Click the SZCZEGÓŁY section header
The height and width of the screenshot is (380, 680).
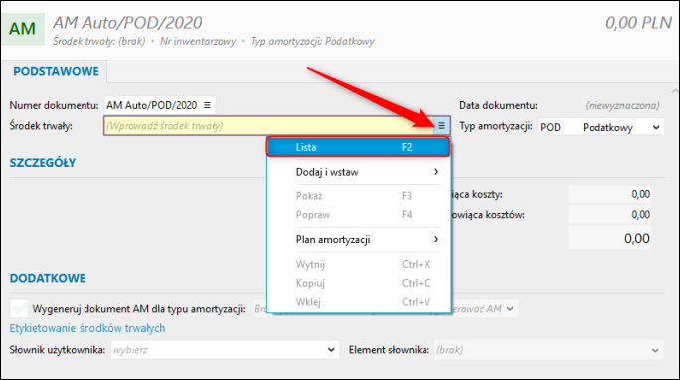pos(43,163)
